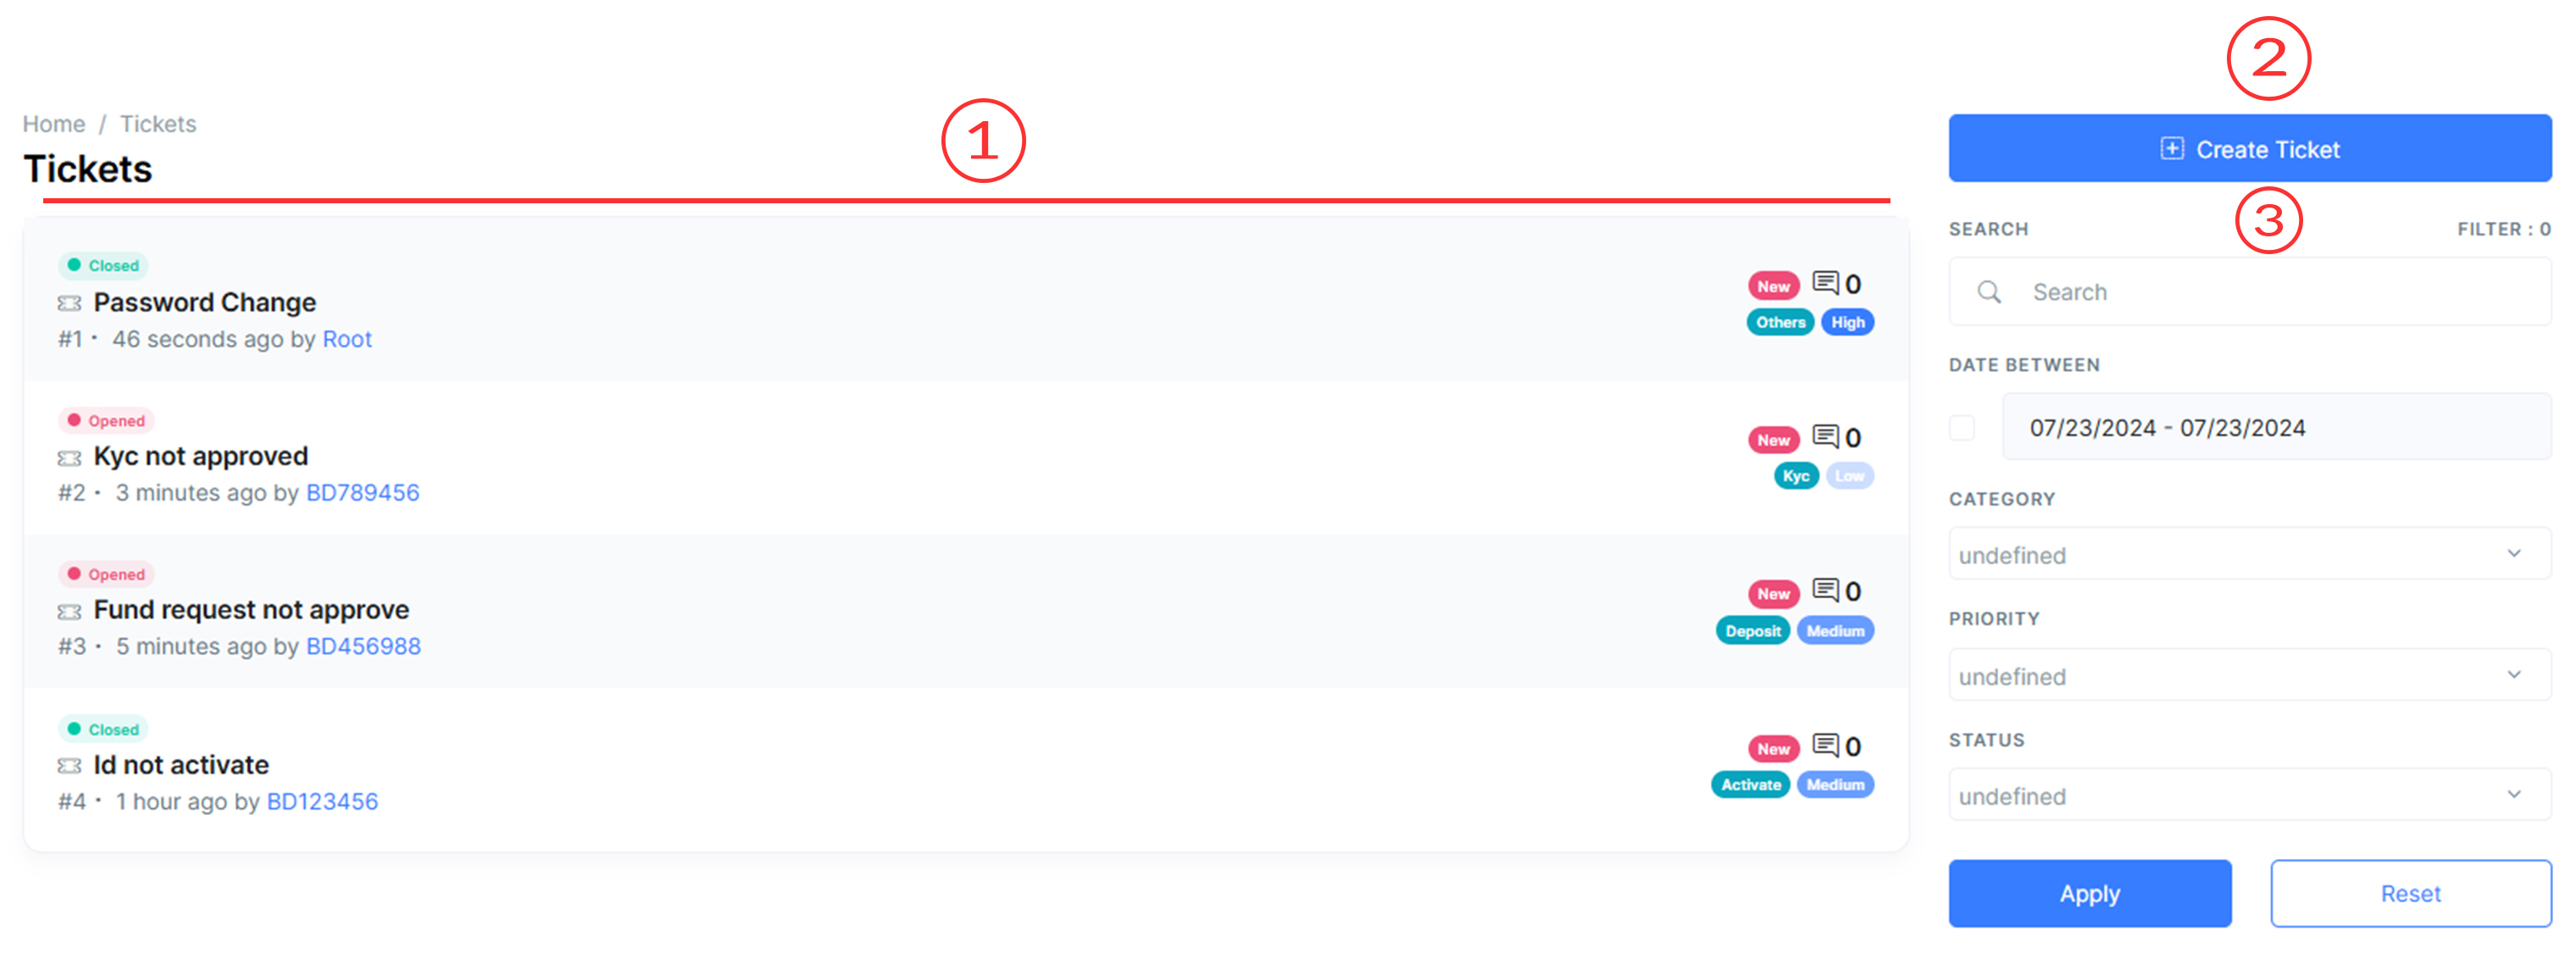
Task: Open user BD789456 profile link
Action: tap(362, 493)
